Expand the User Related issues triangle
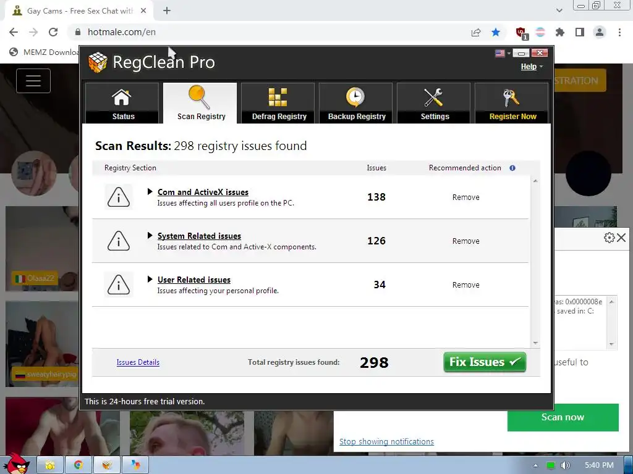Screen dimensions: 633x474 [x=150, y=280]
